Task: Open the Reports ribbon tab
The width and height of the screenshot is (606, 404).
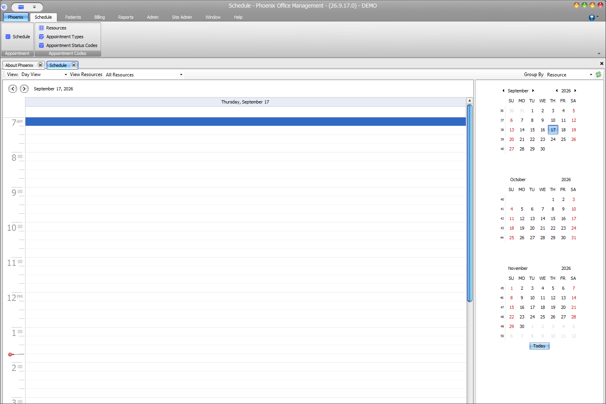Action: coord(126,17)
